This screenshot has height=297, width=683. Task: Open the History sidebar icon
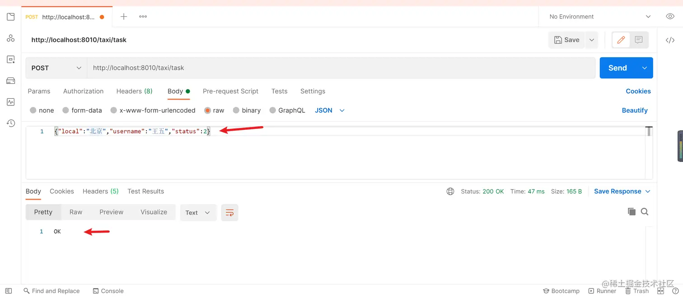click(x=11, y=123)
